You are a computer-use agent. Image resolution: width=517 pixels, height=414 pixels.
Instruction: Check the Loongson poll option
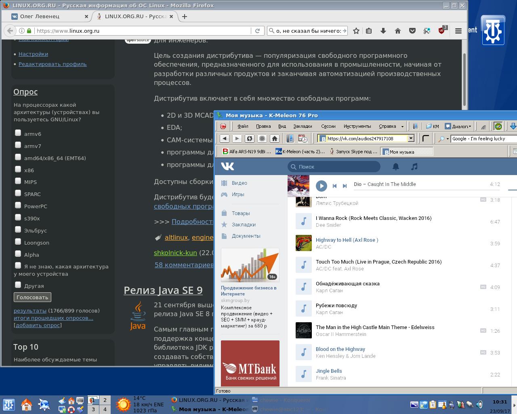(x=18, y=241)
